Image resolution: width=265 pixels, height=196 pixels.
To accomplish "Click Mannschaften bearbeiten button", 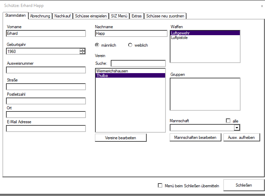I will tap(195, 138).
